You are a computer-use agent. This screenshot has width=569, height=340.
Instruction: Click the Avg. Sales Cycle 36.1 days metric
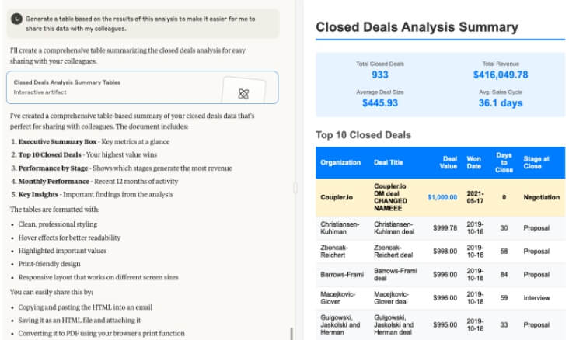coord(500,98)
